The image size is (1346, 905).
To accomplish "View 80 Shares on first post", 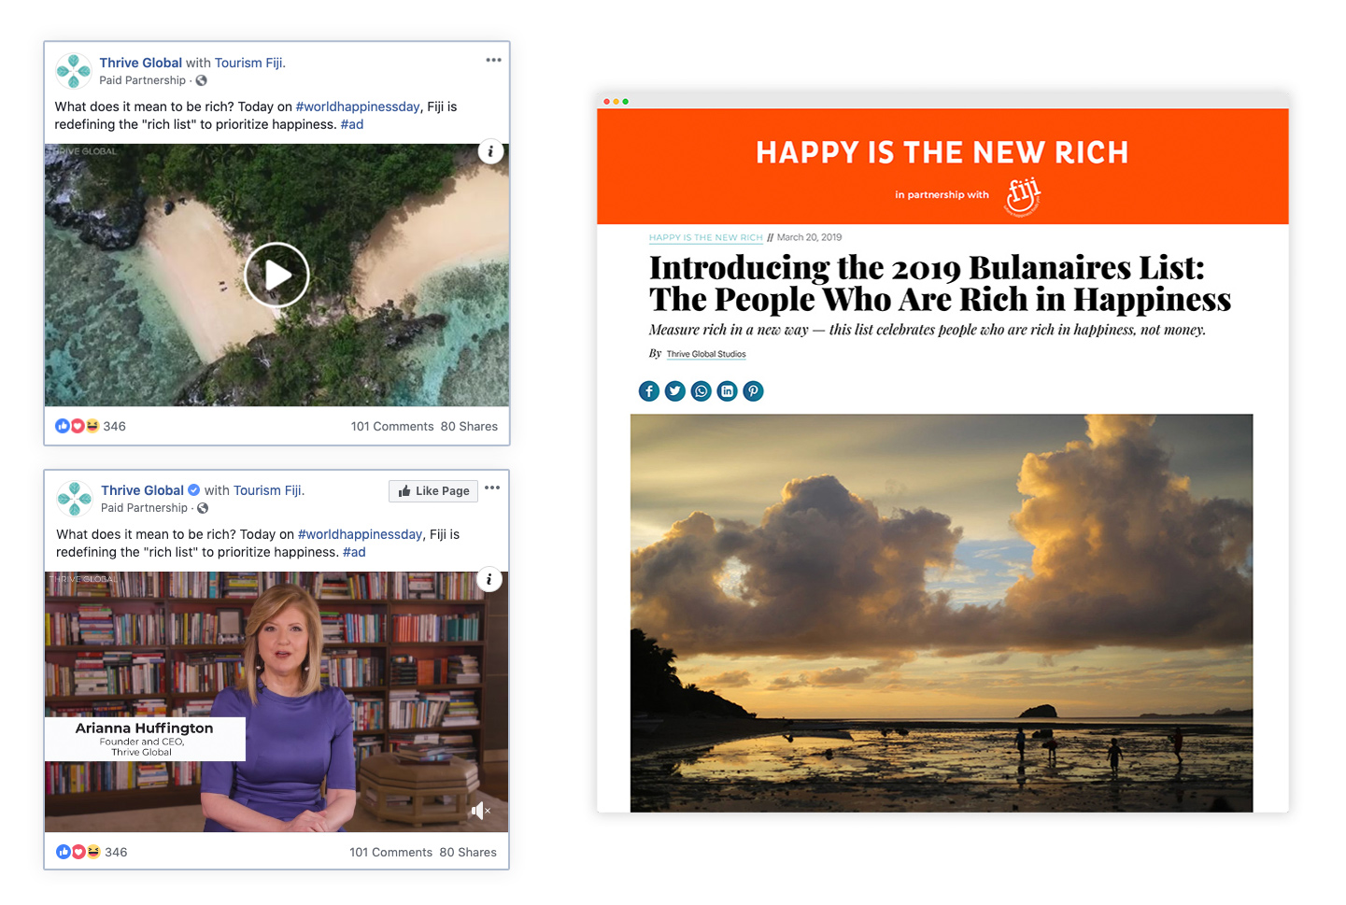I will coord(469,426).
